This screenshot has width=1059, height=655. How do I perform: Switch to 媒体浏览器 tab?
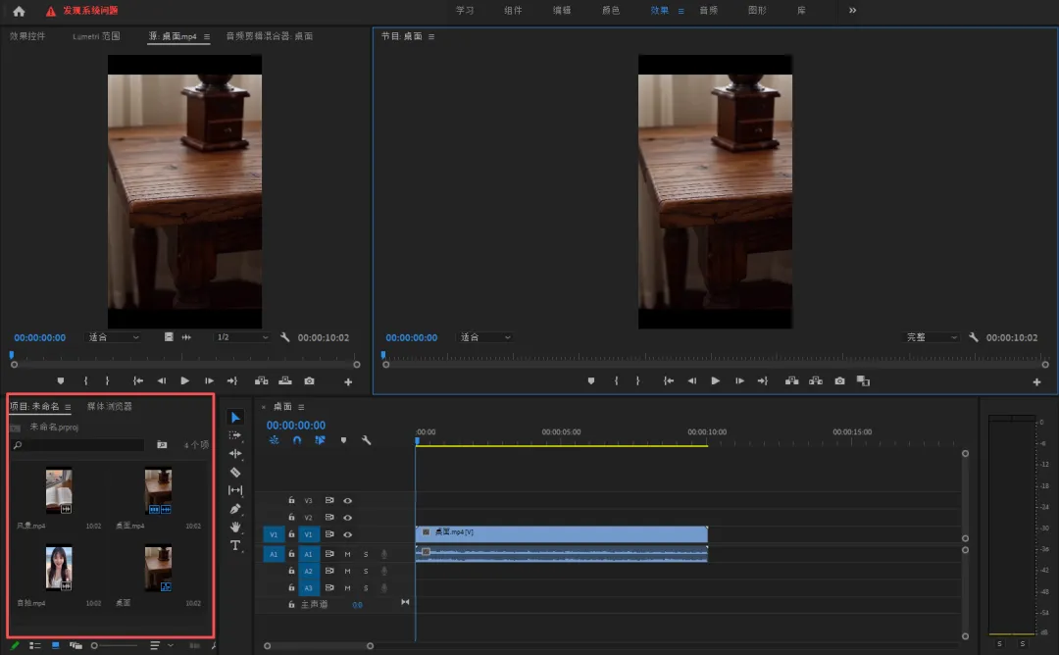110,406
